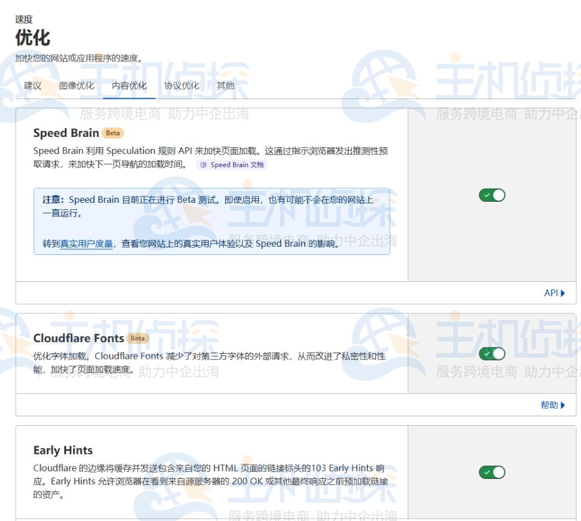Click the Beta badge beside Speed Brain
Viewport: 581px width, 521px height.
[x=113, y=133]
